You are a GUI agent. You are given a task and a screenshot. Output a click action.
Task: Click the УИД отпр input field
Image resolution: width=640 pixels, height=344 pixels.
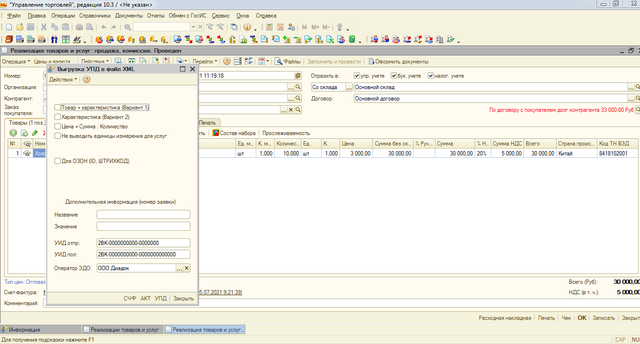tap(143, 243)
